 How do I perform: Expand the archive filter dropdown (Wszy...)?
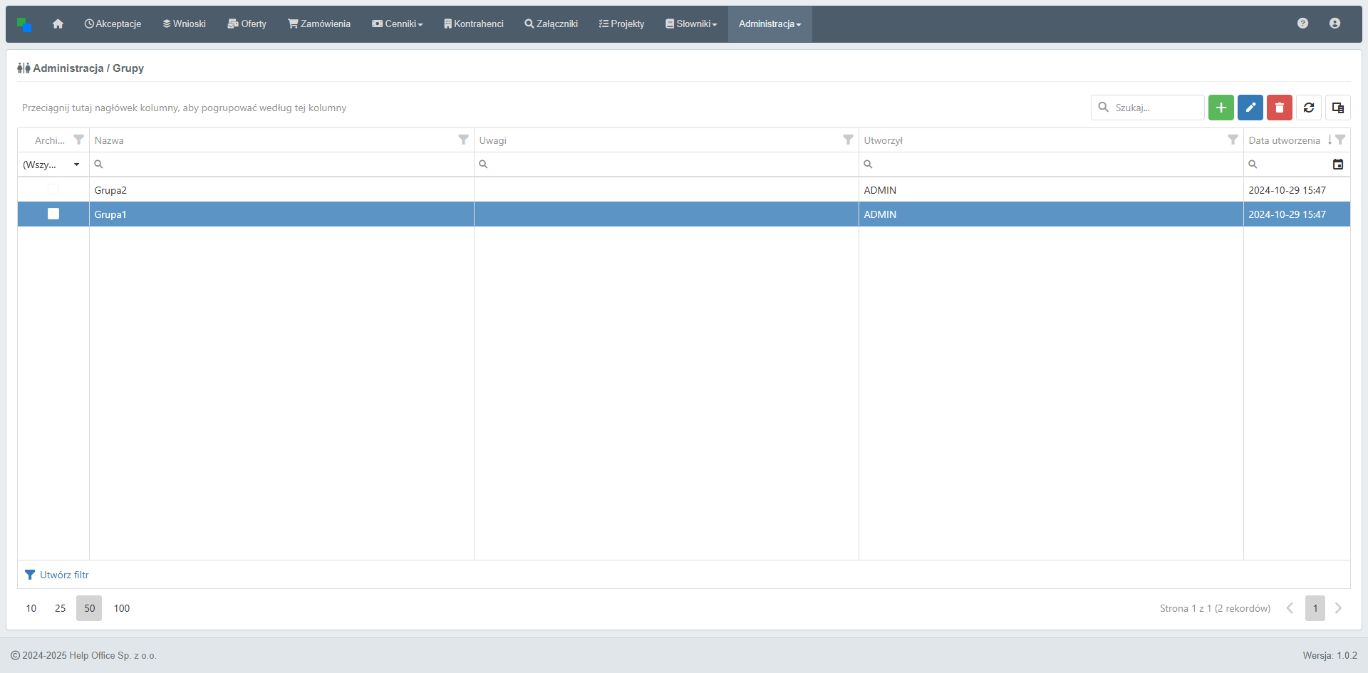coord(76,165)
